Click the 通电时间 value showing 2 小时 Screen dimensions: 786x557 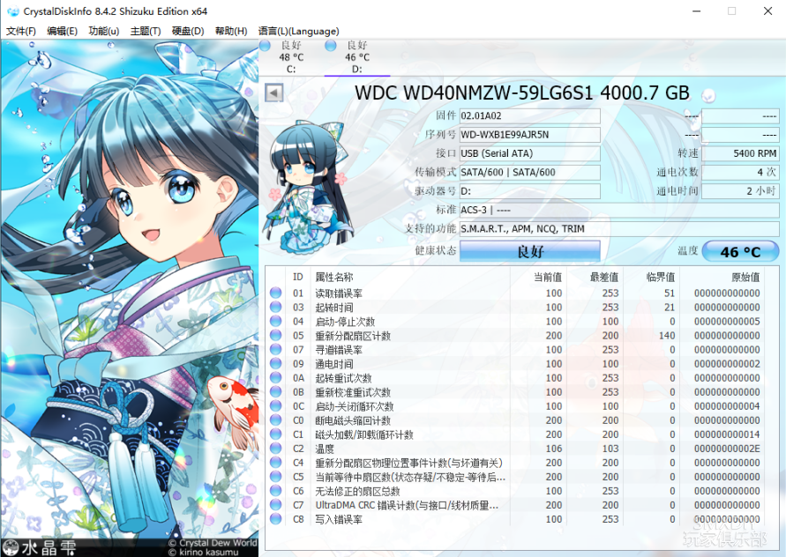(740, 191)
